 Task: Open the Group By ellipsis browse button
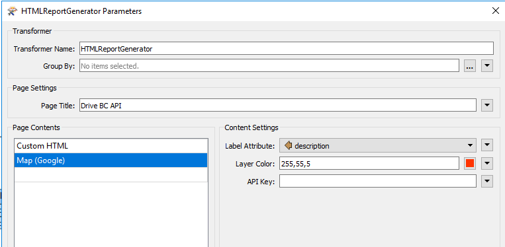coord(470,66)
